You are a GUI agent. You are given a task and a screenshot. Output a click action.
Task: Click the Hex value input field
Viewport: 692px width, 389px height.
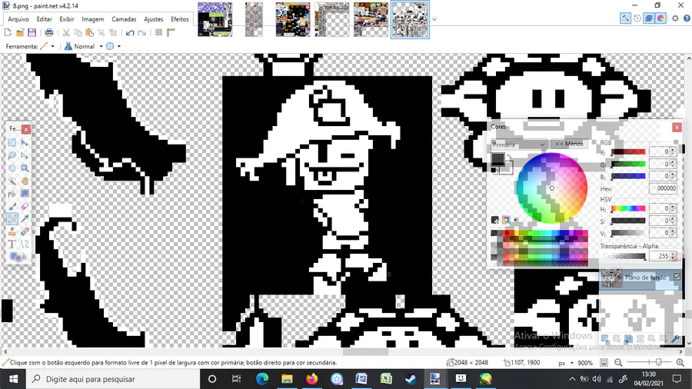point(663,188)
